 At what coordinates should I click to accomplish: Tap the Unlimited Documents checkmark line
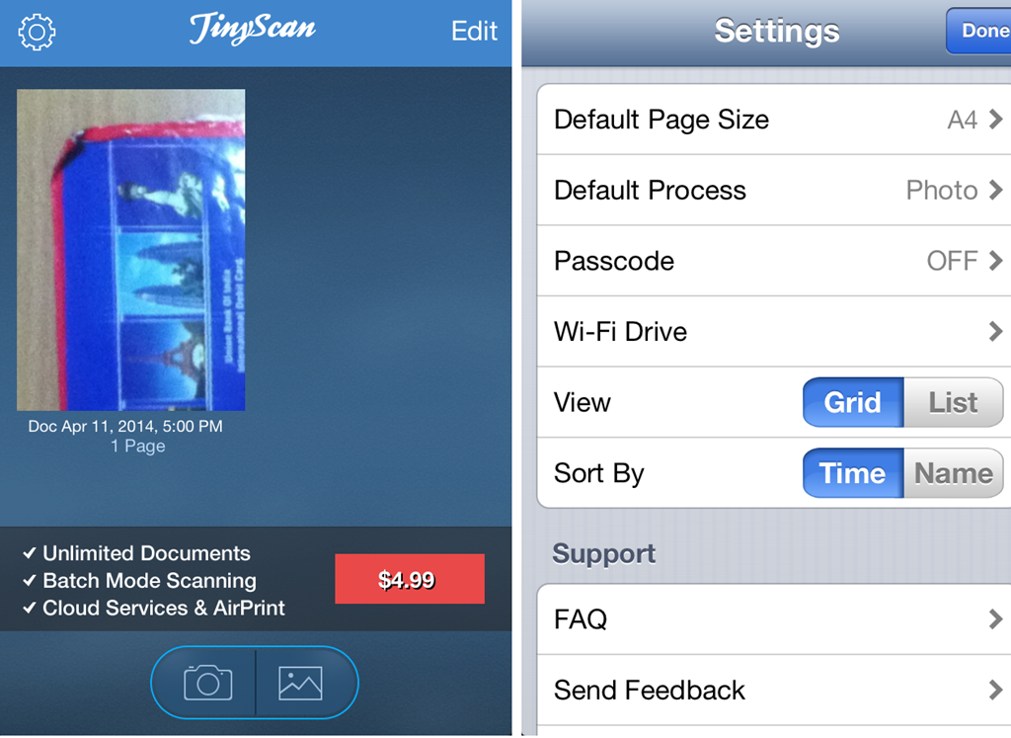(136, 553)
